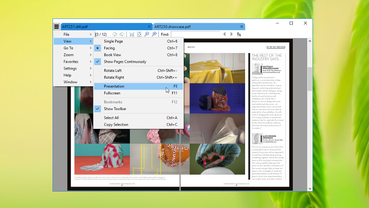Select Single Page view mode

138,41
